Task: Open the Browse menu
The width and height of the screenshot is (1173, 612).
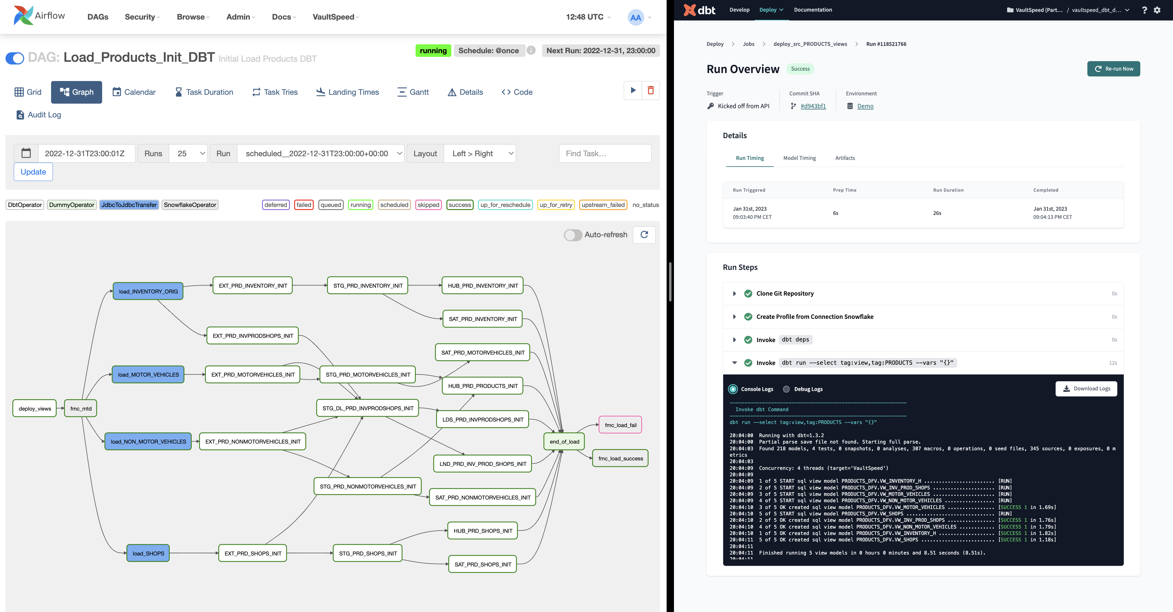Action: [x=193, y=17]
